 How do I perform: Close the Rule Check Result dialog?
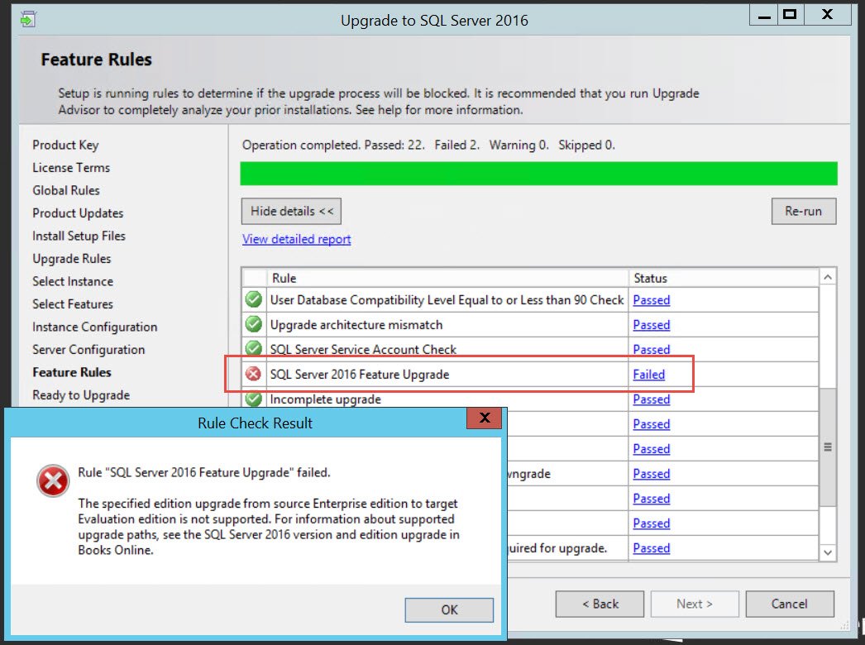click(x=485, y=418)
